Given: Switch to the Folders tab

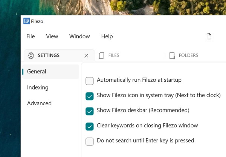Looking at the screenshot, I should (188, 55).
